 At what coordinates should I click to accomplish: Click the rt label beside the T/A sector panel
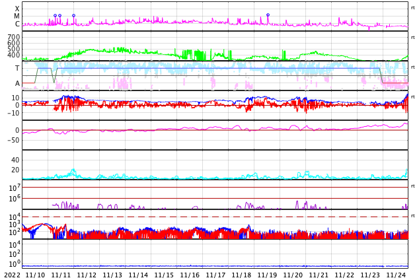point(413,67)
